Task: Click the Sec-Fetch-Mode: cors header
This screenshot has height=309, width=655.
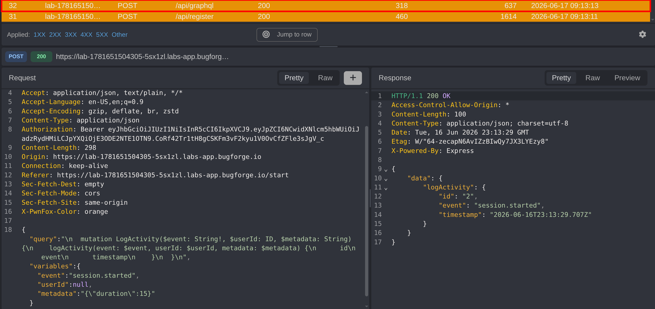Action: point(61,193)
